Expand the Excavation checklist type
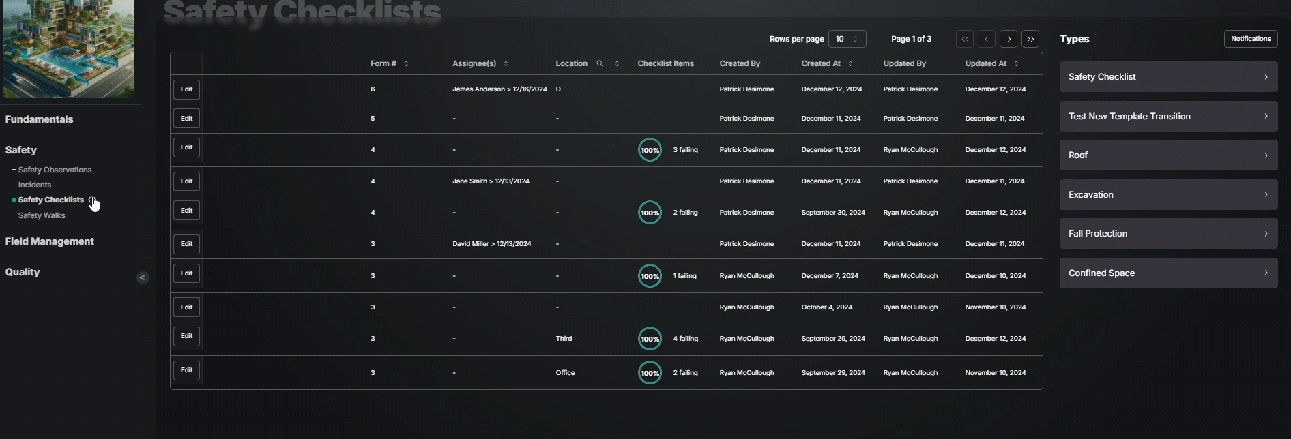This screenshot has width=1291, height=439. (x=1168, y=195)
